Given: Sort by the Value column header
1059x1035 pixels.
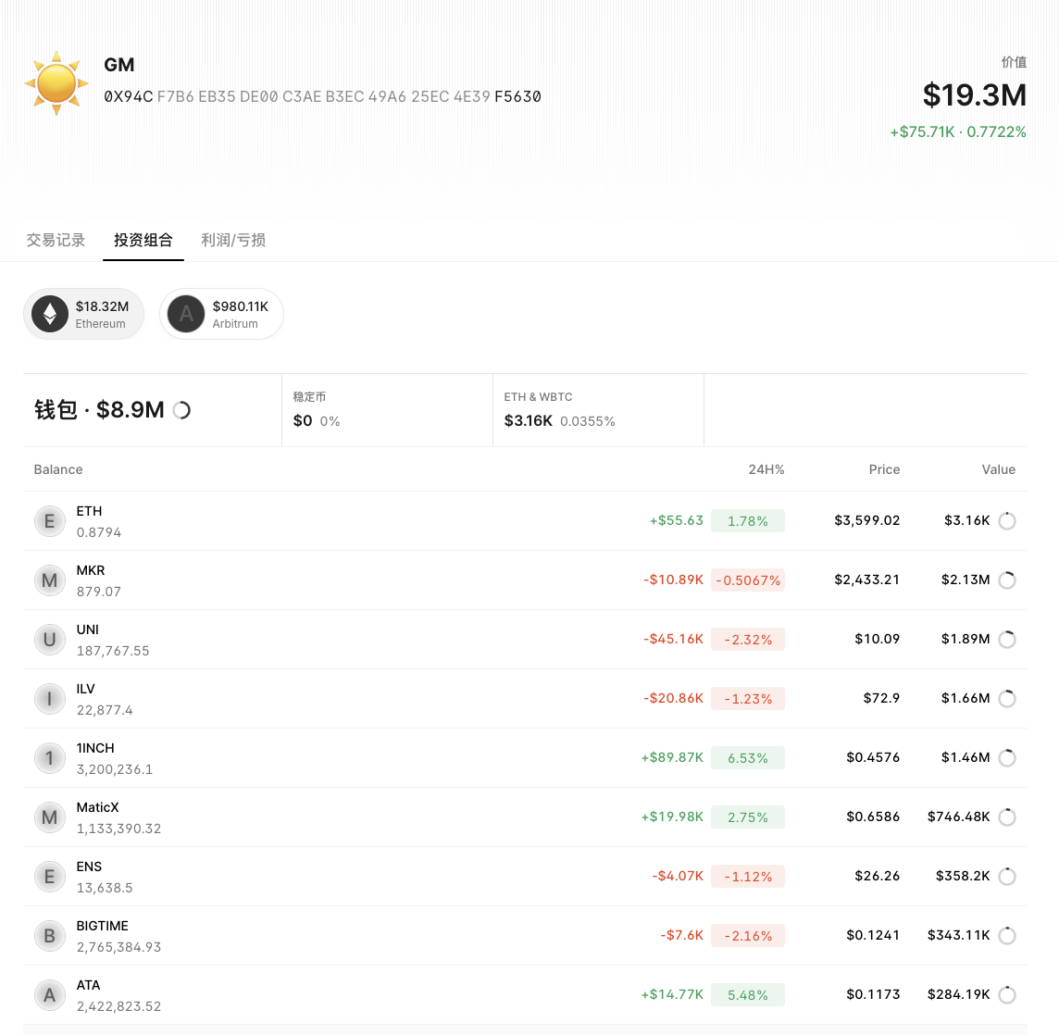Looking at the screenshot, I should point(998,469).
